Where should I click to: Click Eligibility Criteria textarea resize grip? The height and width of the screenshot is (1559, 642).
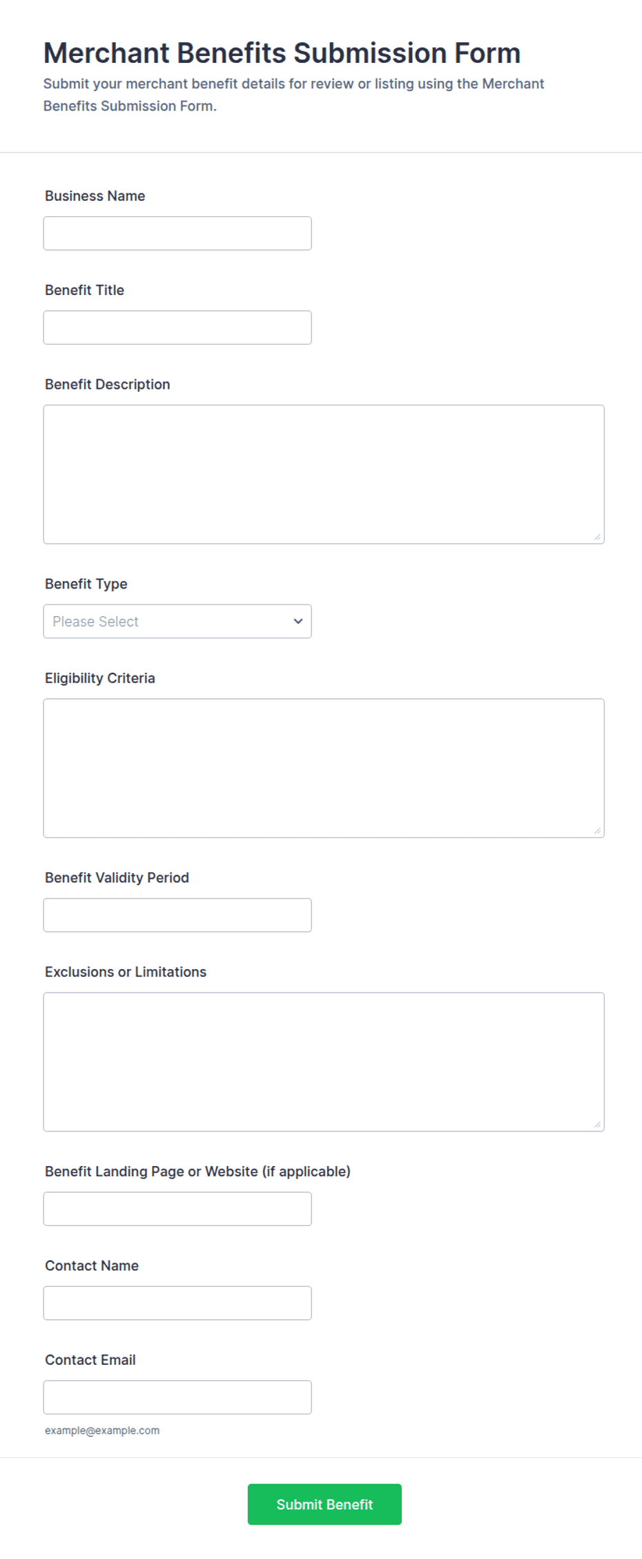pyautogui.click(x=597, y=831)
